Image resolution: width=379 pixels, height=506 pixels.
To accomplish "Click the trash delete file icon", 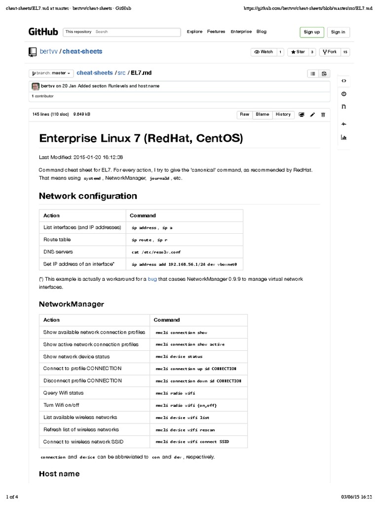I will pyautogui.click(x=323, y=115).
